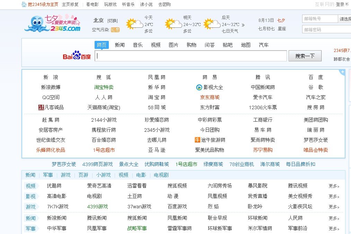Click the 轻度 air pollution badge
351x234 pixels.
115,30
